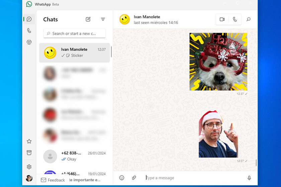Search within the conversation
Image resolution: width=281 pixels, height=187 pixels.
coord(249,19)
